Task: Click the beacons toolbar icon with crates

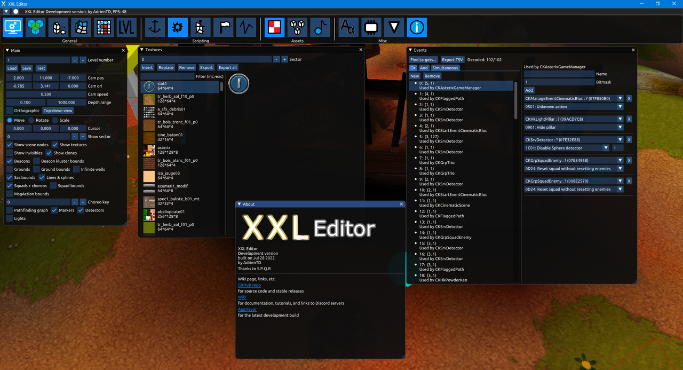Action: tap(58, 27)
